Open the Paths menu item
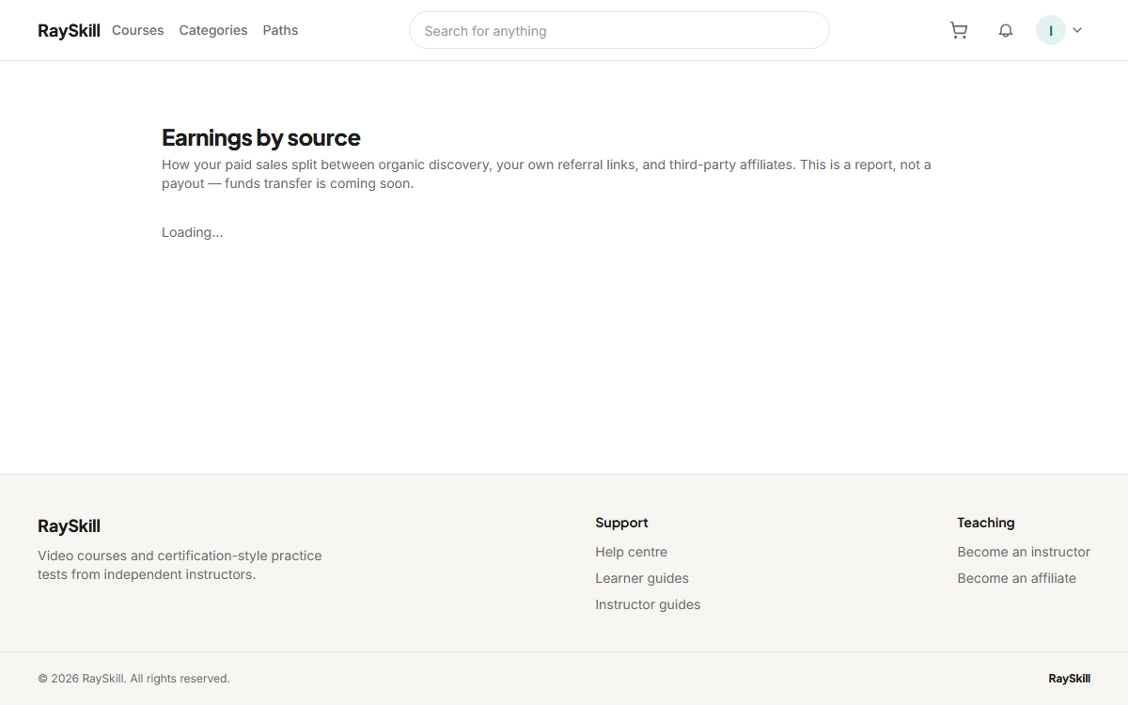 (x=280, y=30)
